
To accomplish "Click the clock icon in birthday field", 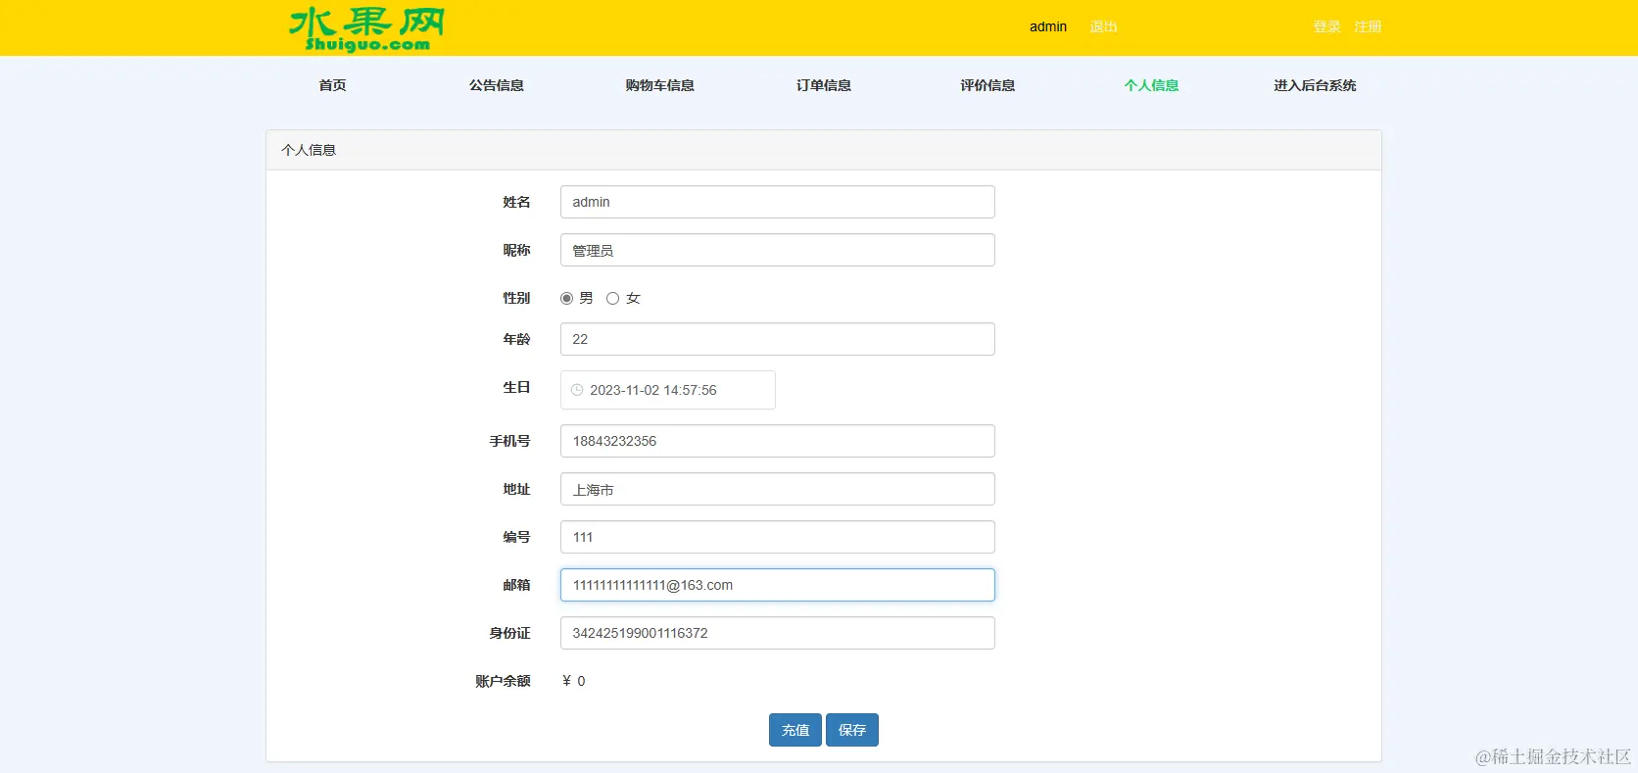I will click(577, 390).
